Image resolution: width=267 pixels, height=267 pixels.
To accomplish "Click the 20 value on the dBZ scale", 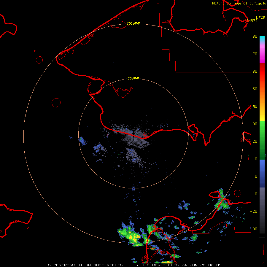I will (255, 141).
